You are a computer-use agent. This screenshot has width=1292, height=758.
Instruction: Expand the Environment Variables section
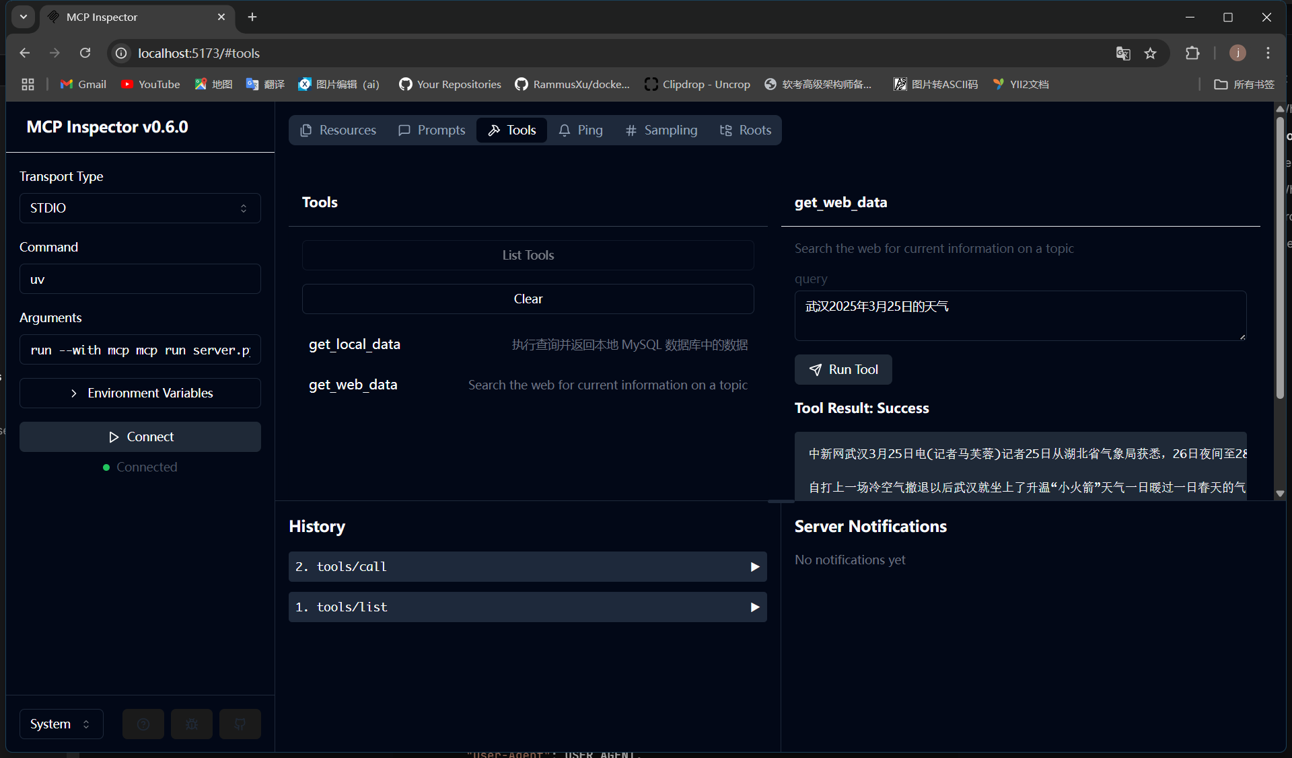pyautogui.click(x=140, y=393)
